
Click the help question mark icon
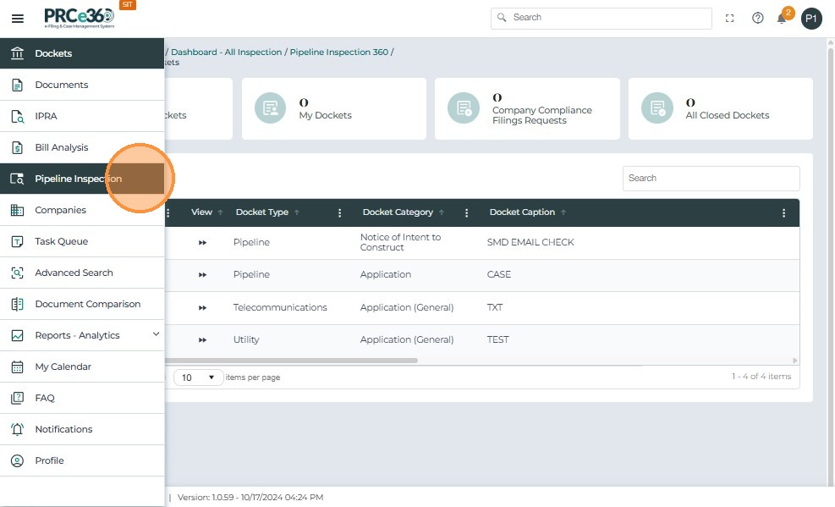(x=758, y=19)
